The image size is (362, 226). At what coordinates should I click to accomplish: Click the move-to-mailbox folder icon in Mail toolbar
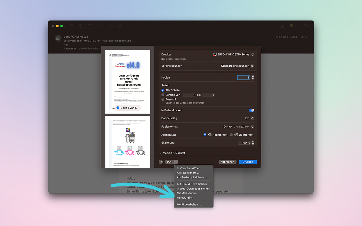(305, 26)
